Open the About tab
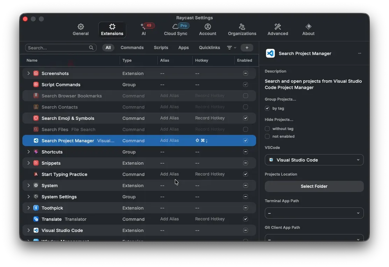Viewport: 389px width, 267px height. (x=309, y=30)
